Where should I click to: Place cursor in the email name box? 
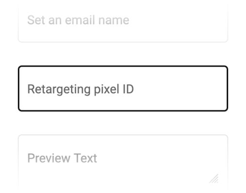[123, 21]
